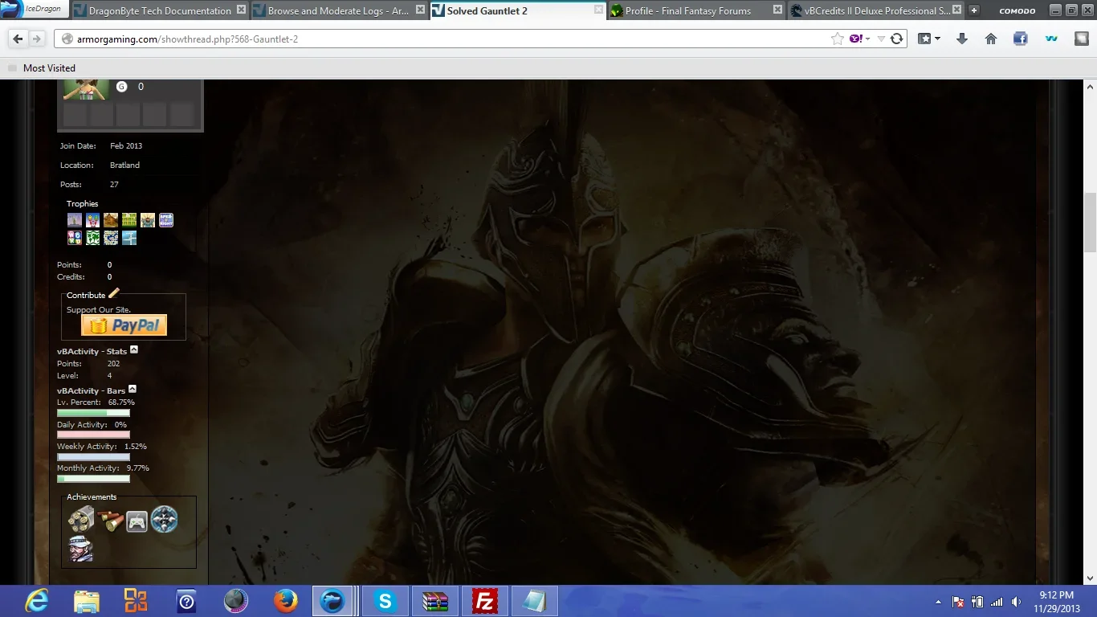Click the Monthly Activity progress bar
1097x617 pixels.
point(93,479)
